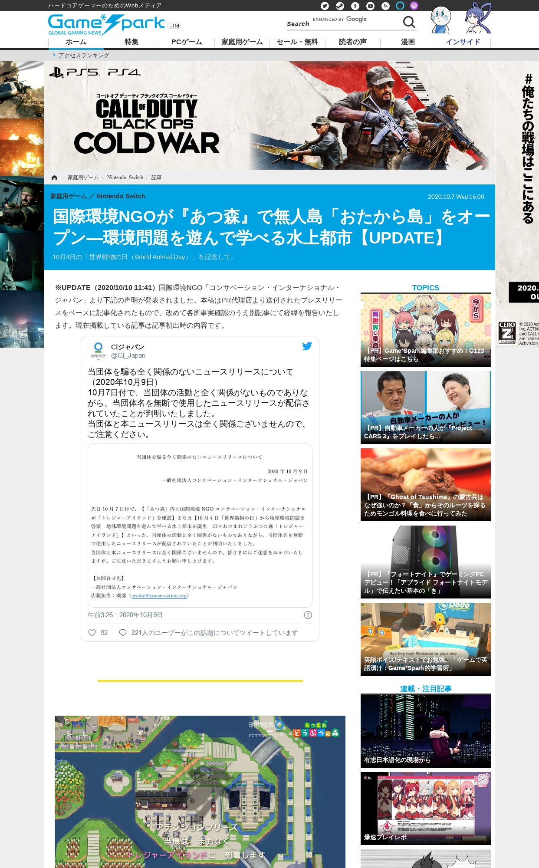Open フォートナイト gaming PC topic thumbnail
Viewport: 539px width, 868px height.
click(426, 562)
